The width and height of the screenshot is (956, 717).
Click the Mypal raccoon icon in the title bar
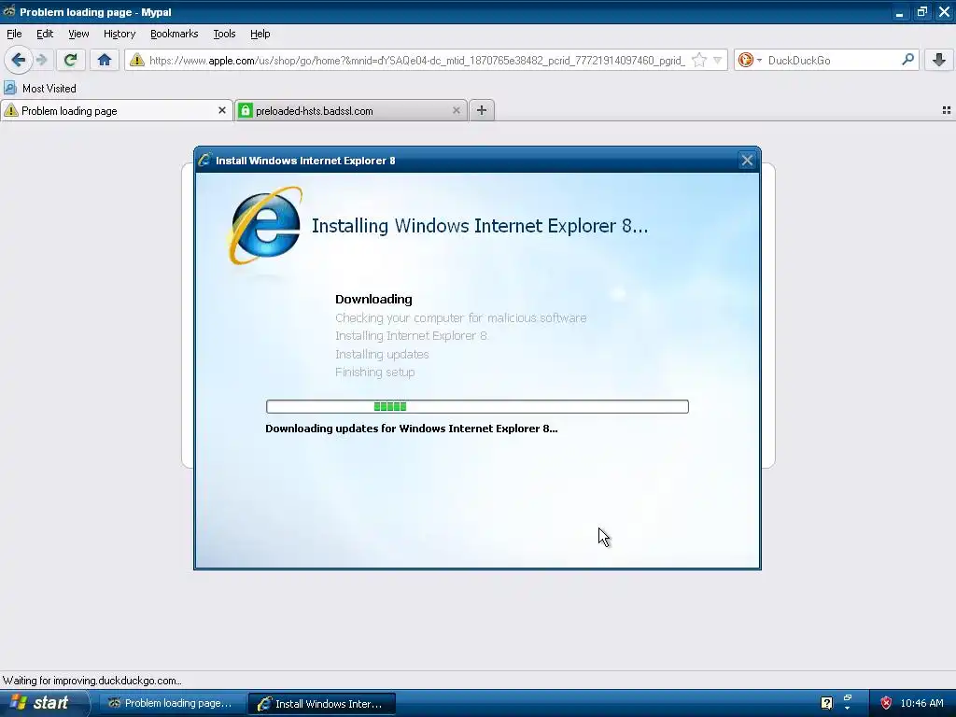click(x=9, y=11)
